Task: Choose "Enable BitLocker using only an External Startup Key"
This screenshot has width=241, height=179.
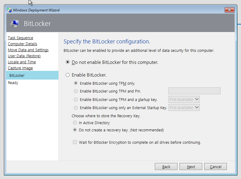Action: pos(76,107)
